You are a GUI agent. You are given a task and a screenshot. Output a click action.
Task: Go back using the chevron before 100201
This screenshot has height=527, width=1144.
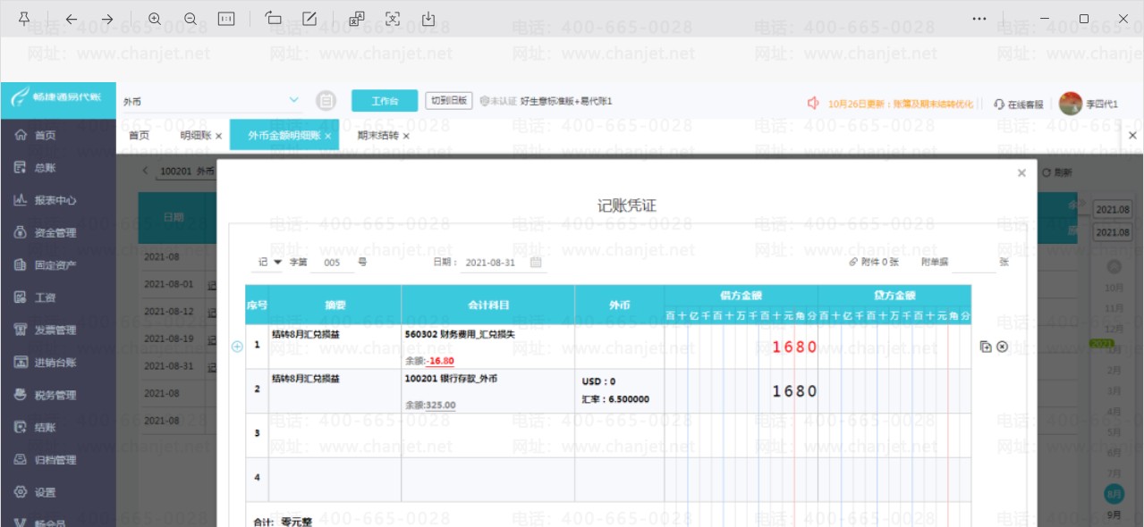point(147,171)
